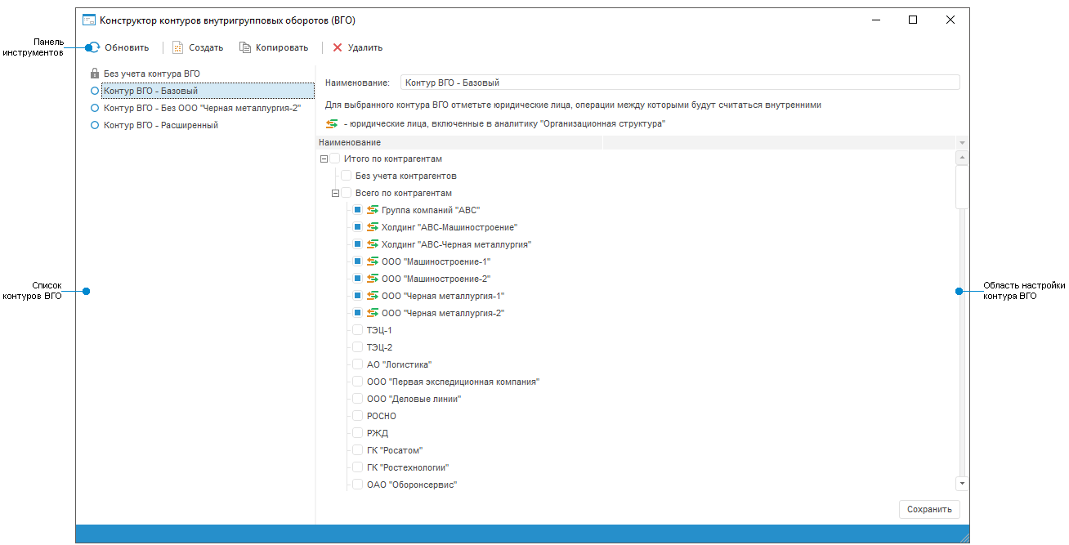Check the Итого по контрагентам checkbox
Viewport: 1069px width, 545px height.
click(x=334, y=159)
